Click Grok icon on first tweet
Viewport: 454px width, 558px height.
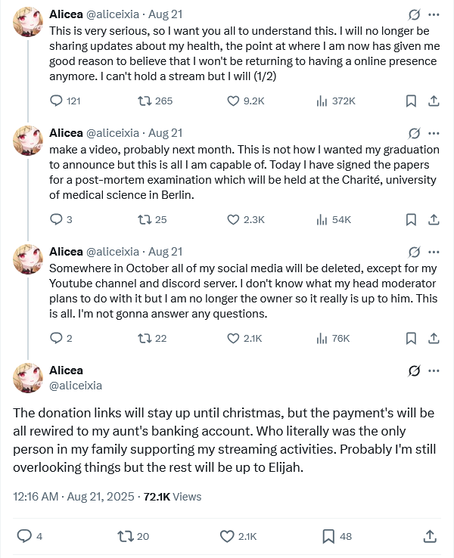click(414, 14)
